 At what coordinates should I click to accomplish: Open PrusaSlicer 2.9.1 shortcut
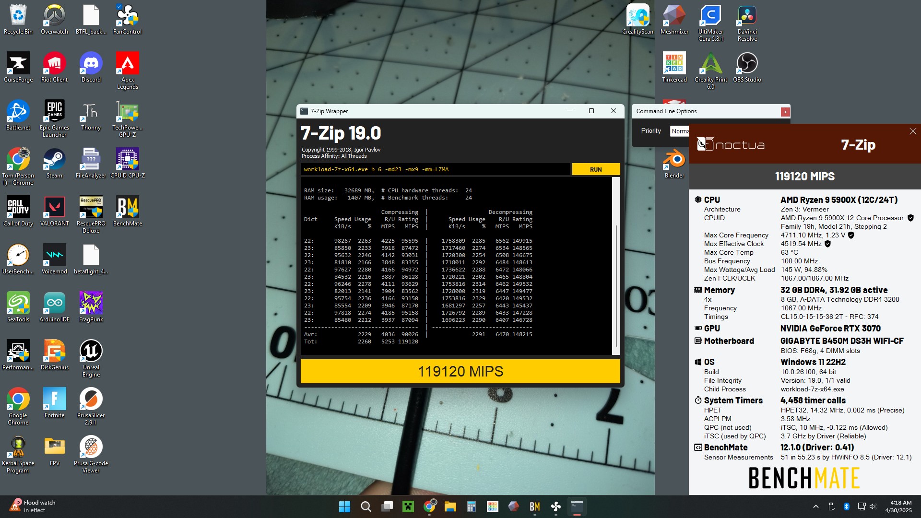click(x=91, y=407)
